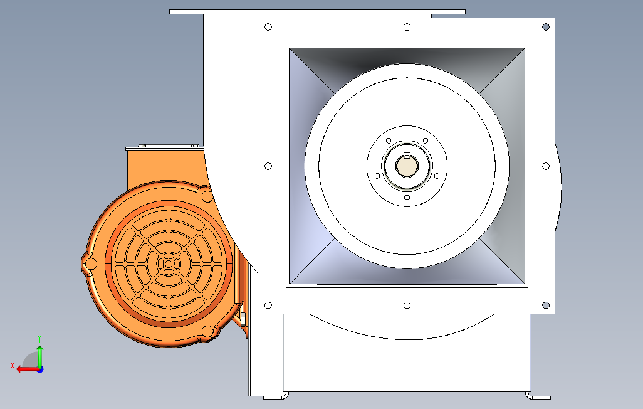This screenshot has height=409, width=643.
Task: Select the right mounting foot at the base
Action: click(x=538, y=396)
